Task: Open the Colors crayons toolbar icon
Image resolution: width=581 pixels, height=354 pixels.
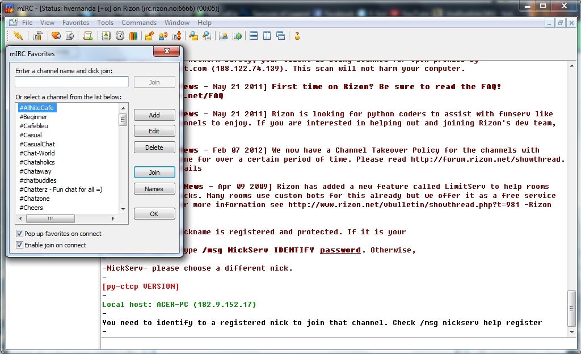Action: tap(133, 36)
